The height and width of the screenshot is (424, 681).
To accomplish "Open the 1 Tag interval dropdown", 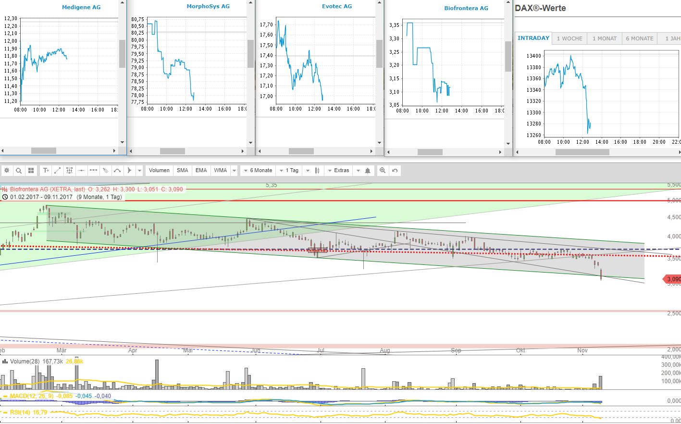I will (289, 171).
